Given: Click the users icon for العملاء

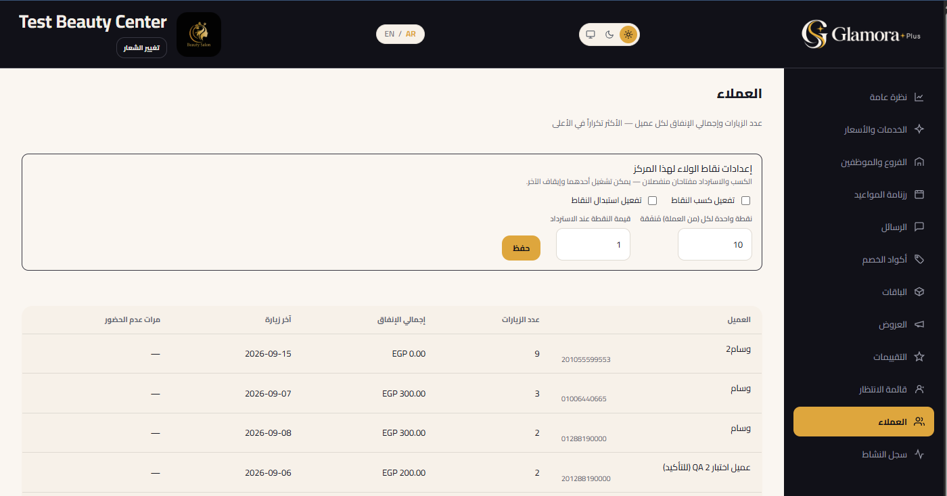Looking at the screenshot, I should click(919, 422).
